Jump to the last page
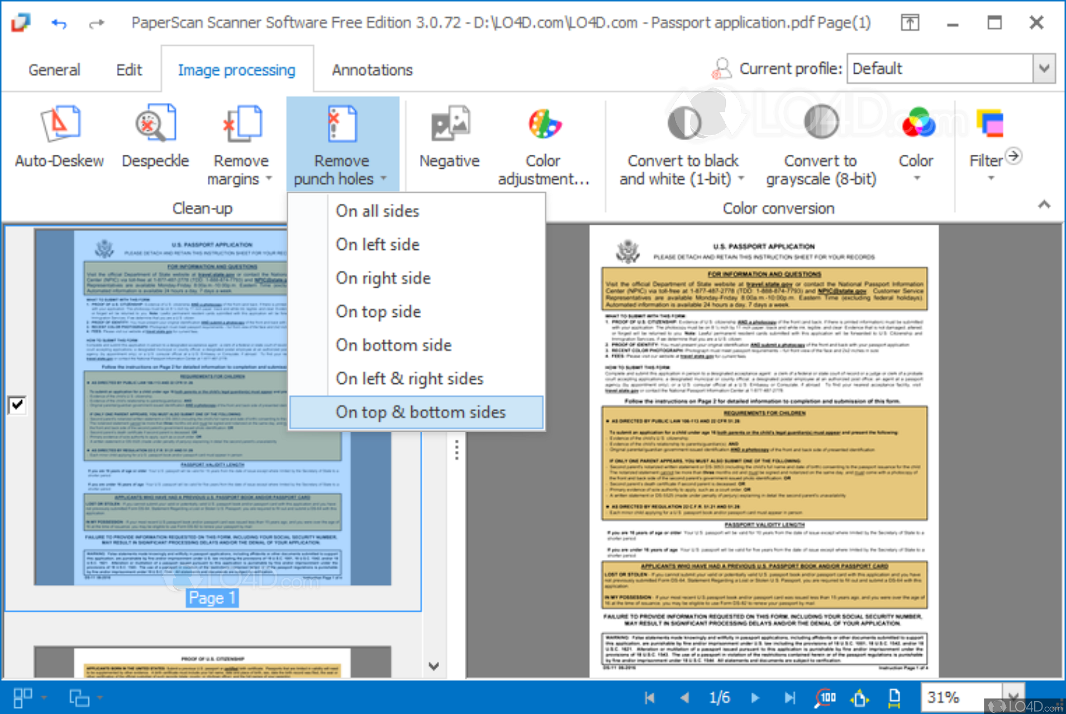This screenshot has height=714, width=1066. 789,697
